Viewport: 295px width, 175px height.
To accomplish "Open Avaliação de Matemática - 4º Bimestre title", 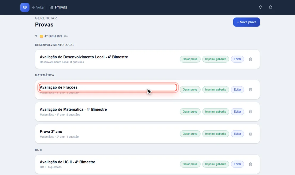I will coord(73,109).
